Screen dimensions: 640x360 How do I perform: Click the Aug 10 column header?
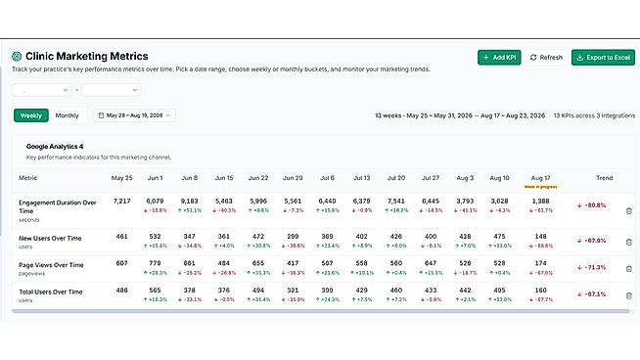pos(500,178)
